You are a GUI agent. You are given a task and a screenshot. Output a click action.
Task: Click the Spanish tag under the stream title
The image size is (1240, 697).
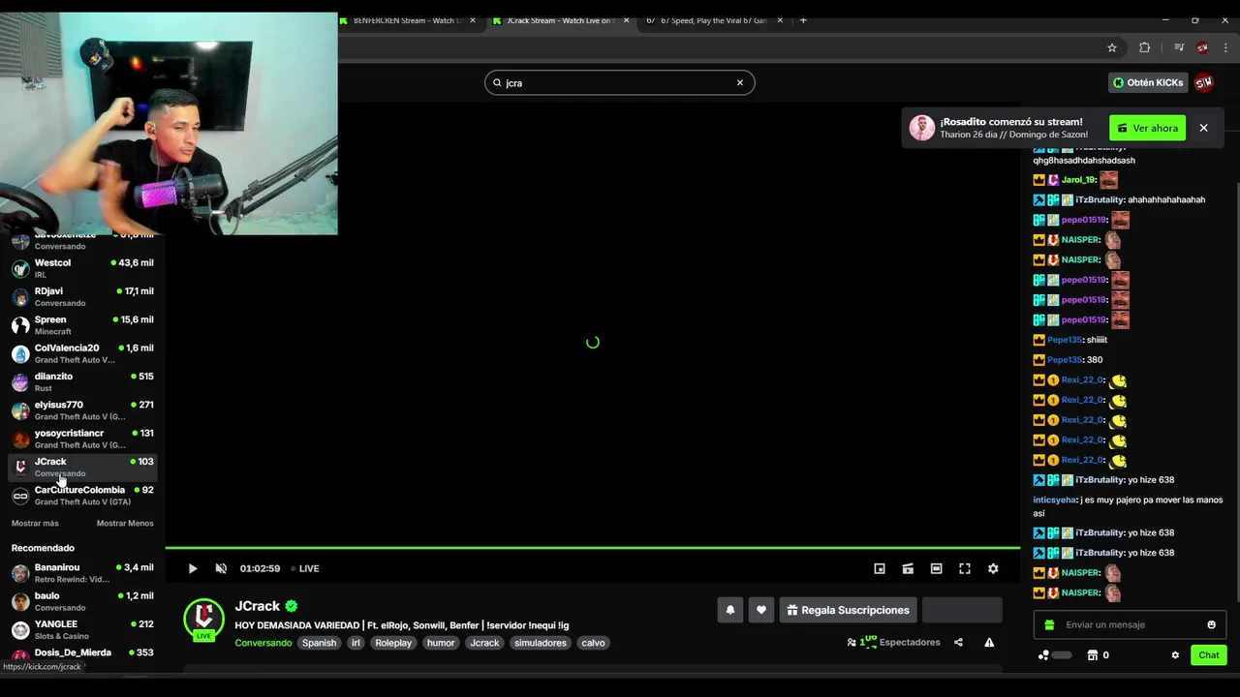click(319, 643)
